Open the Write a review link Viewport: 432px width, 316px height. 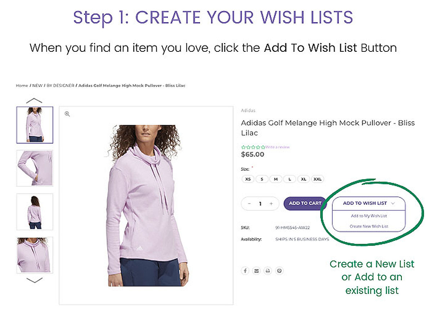point(278,147)
